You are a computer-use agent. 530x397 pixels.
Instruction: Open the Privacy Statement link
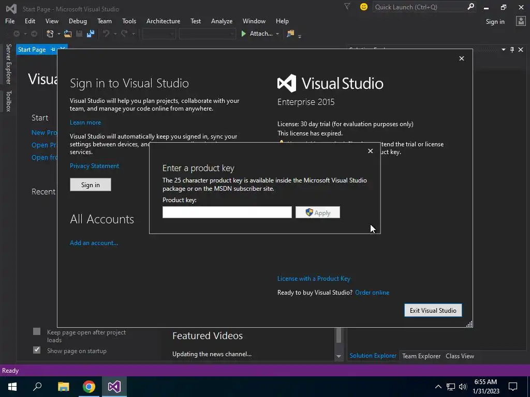94,166
